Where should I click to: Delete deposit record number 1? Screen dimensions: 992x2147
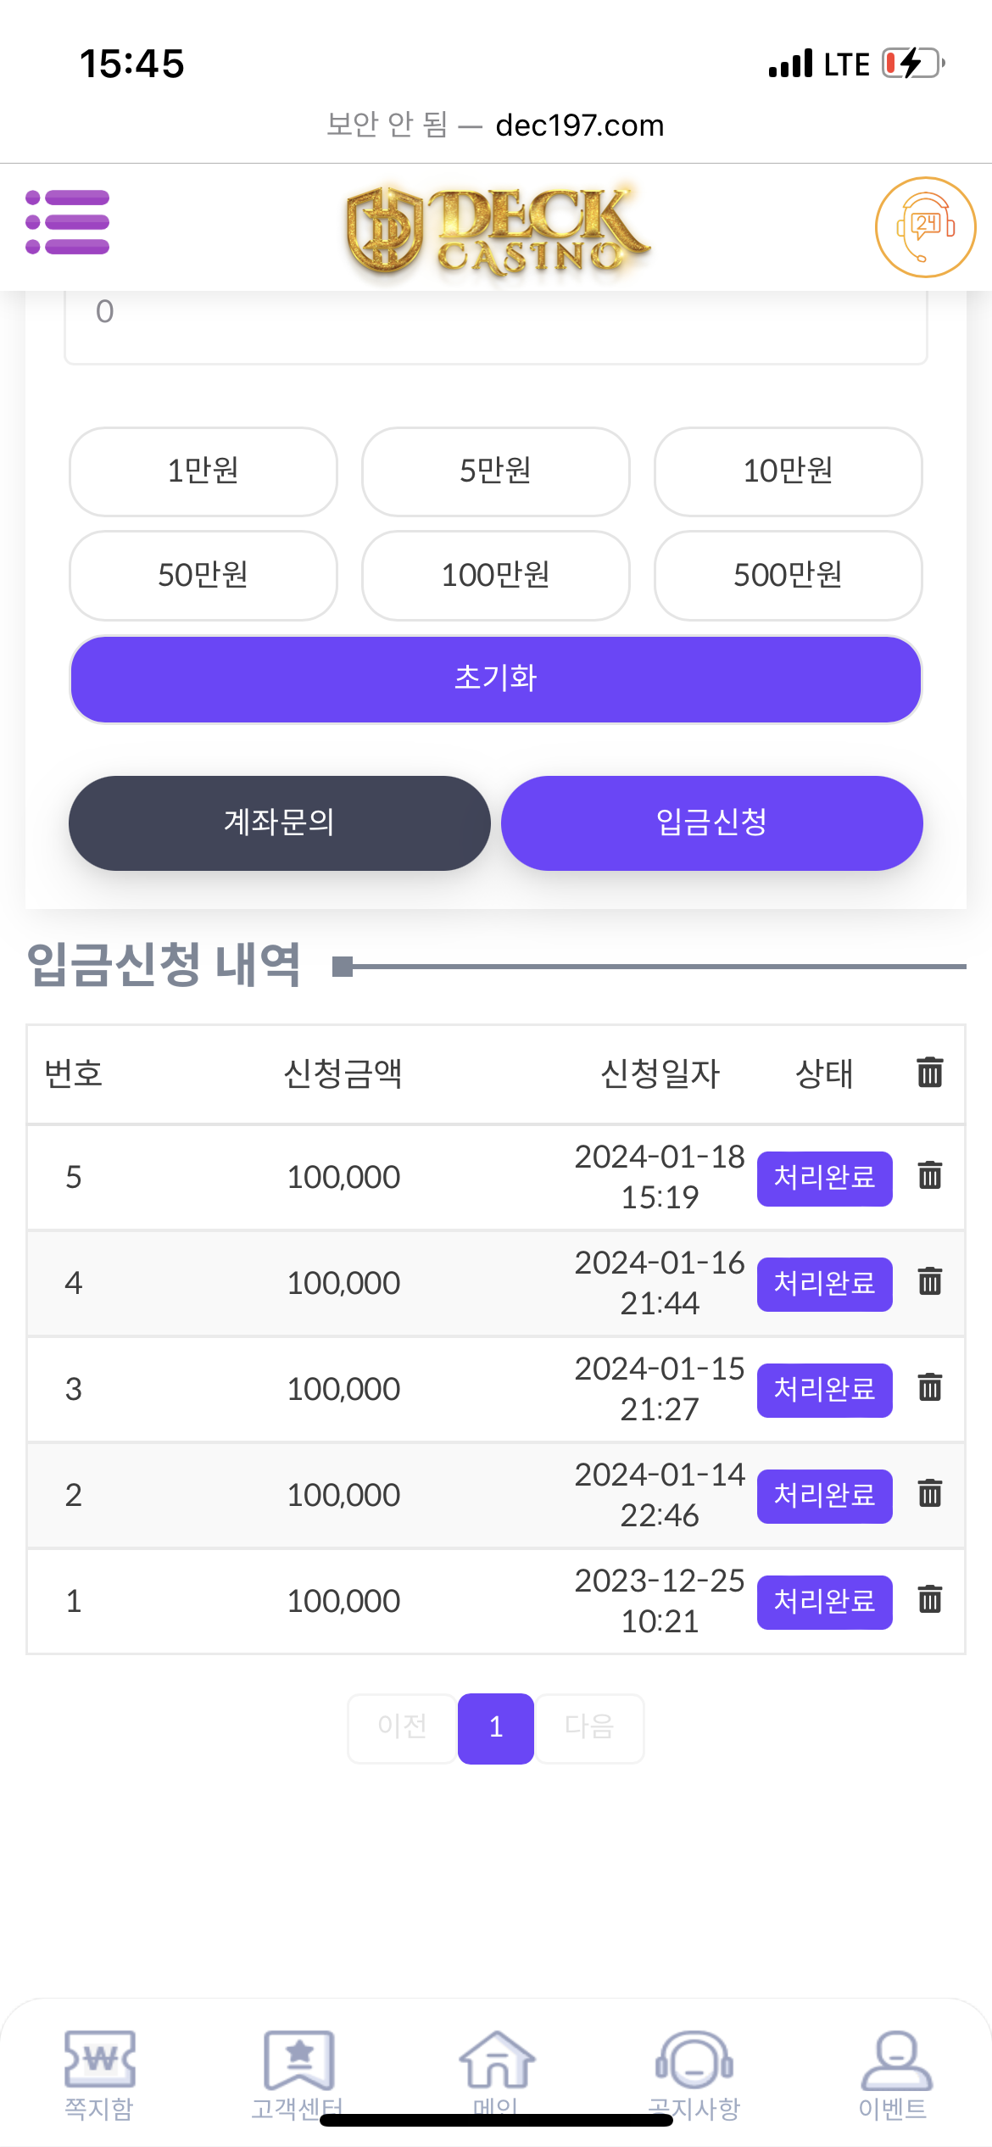click(x=930, y=1600)
